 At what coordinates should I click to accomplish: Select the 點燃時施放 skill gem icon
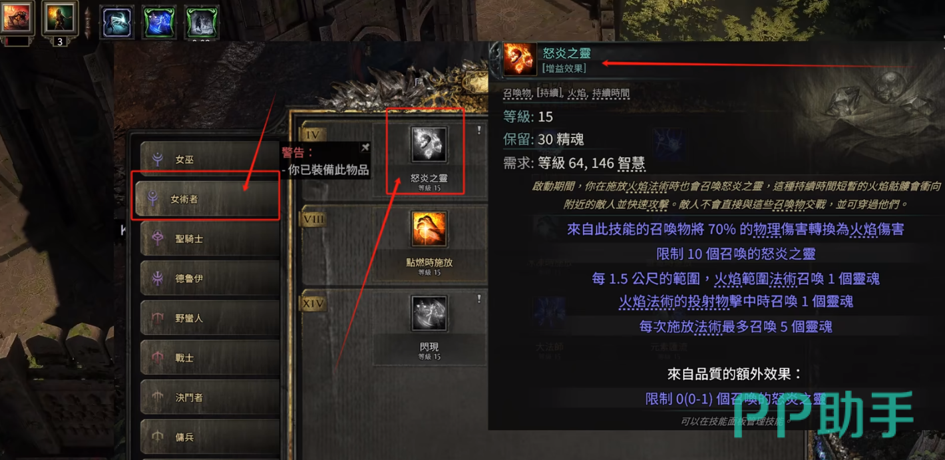(x=429, y=230)
